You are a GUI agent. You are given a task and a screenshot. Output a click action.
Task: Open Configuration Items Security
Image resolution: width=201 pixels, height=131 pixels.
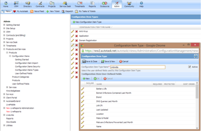(x=28, y=66)
